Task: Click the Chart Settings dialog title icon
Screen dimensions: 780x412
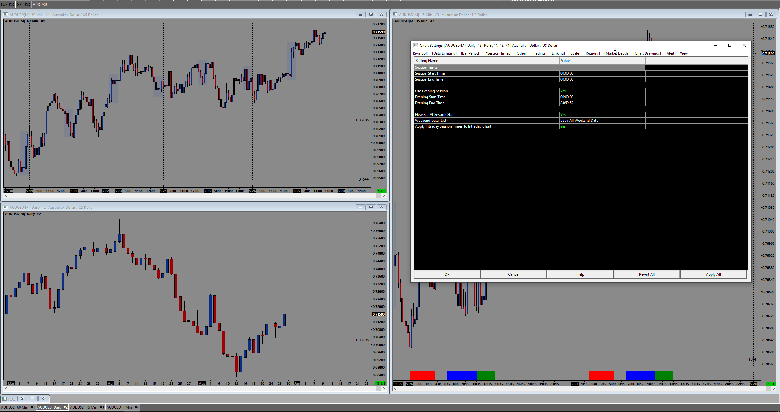Action: click(416, 45)
